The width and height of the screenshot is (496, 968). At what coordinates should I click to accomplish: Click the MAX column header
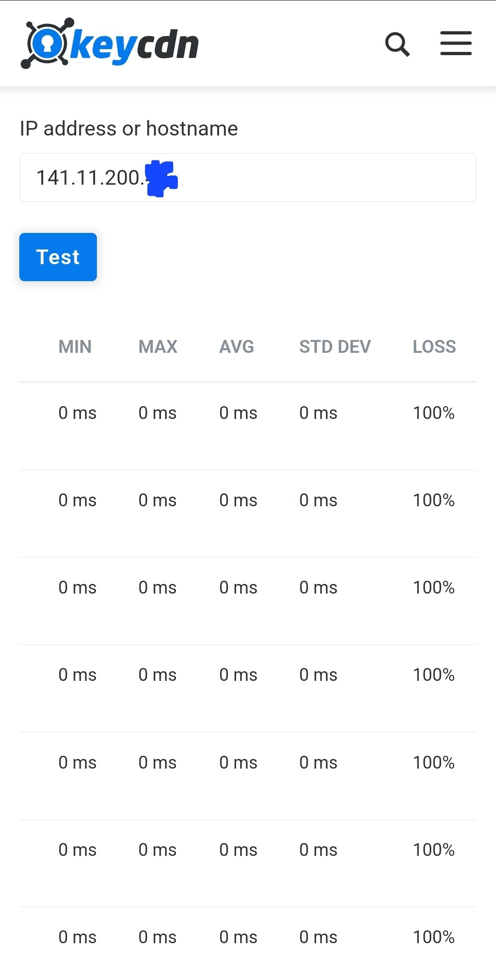pos(158,347)
